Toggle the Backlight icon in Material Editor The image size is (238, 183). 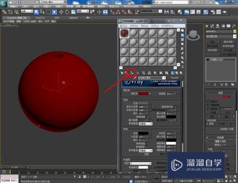click(x=182, y=35)
